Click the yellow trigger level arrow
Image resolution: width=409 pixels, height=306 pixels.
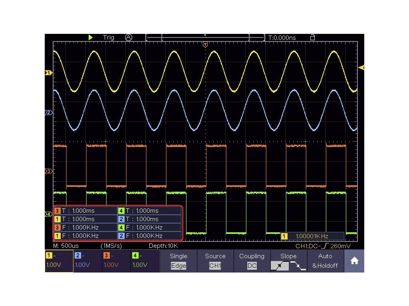tap(361, 68)
